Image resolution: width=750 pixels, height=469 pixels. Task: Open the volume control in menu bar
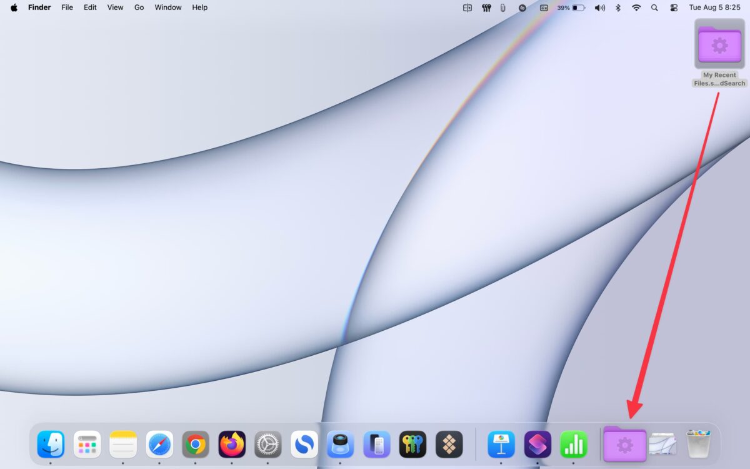(x=600, y=8)
